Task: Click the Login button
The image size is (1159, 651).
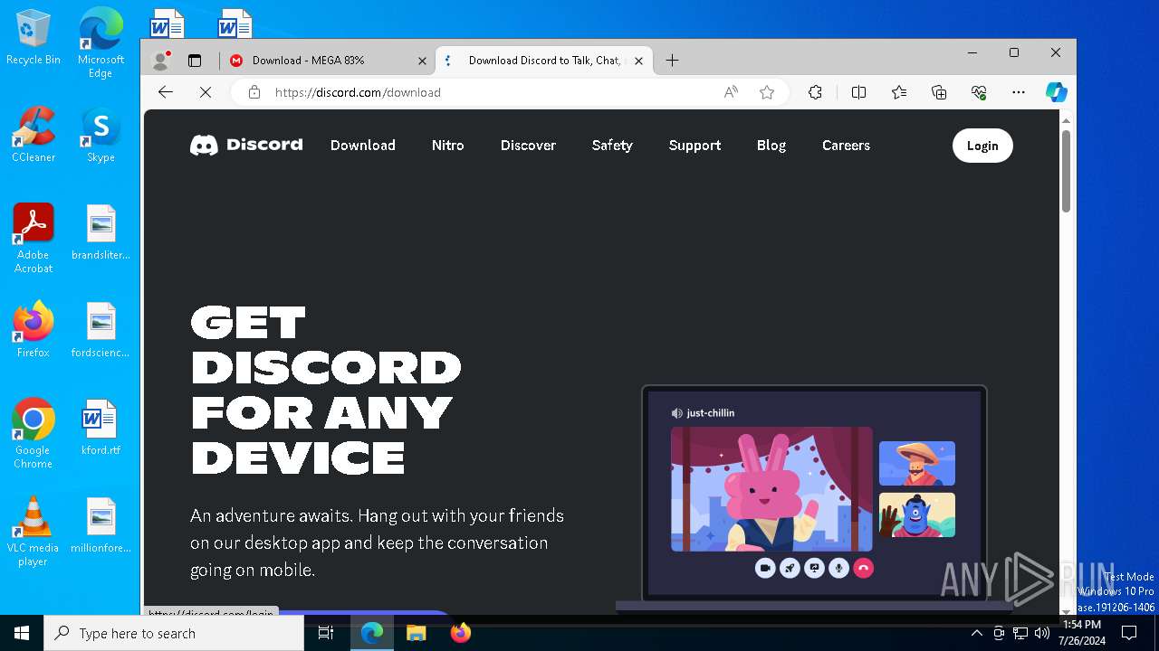Action: pyautogui.click(x=982, y=146)
